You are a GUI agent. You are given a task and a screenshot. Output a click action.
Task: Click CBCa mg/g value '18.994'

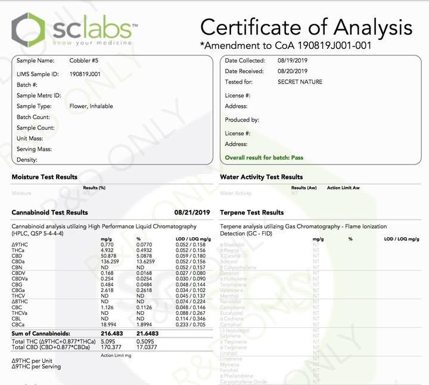pyautogui.click(x=108, y=325)
